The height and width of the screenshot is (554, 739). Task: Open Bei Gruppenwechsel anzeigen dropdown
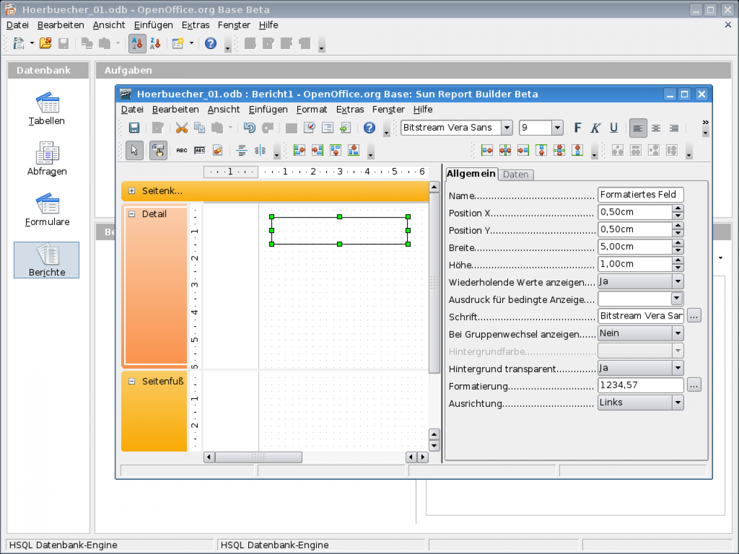tap(677, 333)
